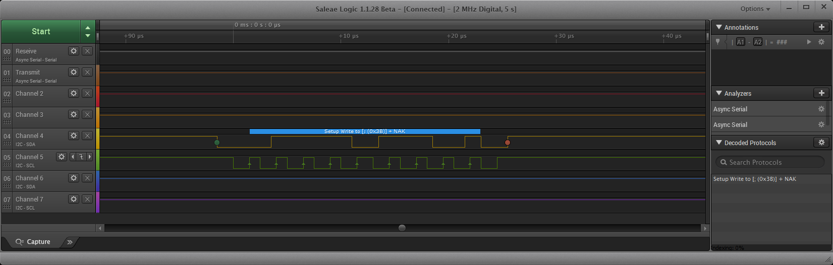This screenshot has height=265, width=833.
Task: Select the A2 timing marker
Action: point(758,42)
